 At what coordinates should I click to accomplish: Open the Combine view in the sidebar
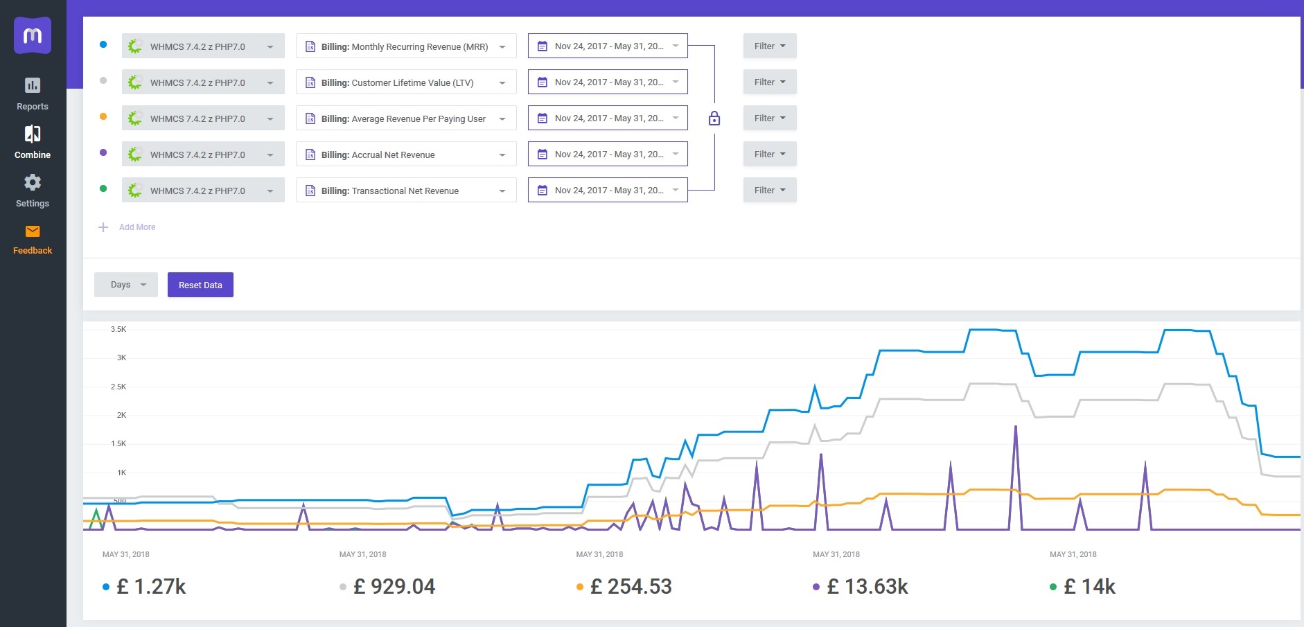[x=33, y=142]
